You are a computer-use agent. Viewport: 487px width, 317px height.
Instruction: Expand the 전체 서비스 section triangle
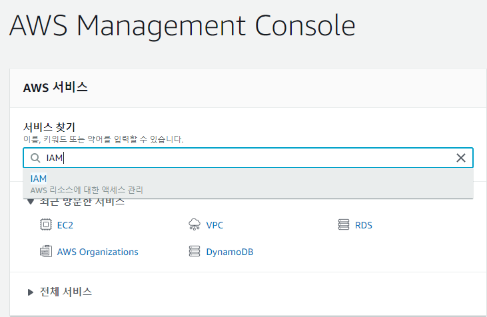[x=31, y=292]
